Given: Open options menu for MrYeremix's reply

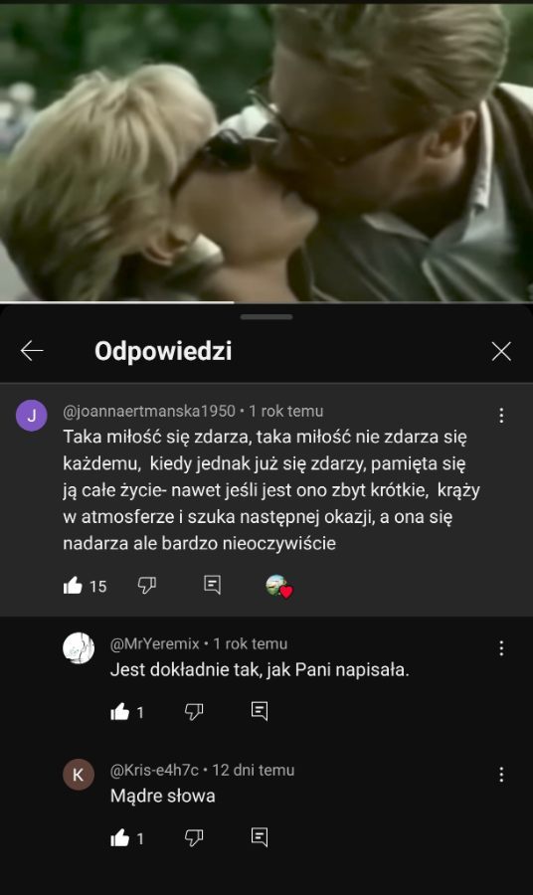Looking at the screenshot, I should (x=501, y=647).
